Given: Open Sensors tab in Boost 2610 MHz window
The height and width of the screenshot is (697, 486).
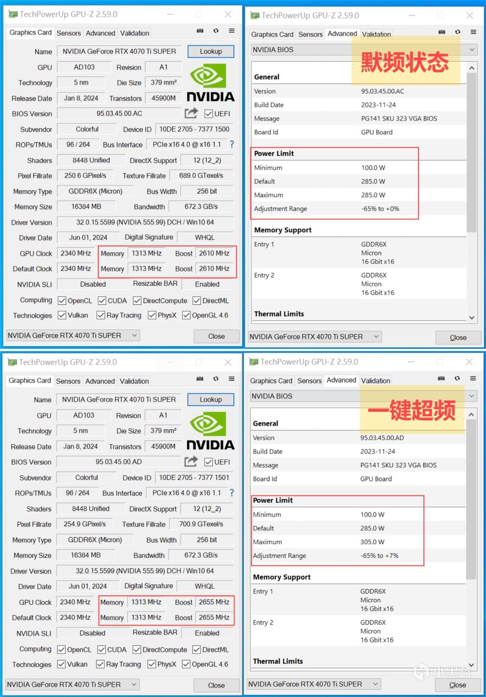Looking at the screenshot, I should pyautogui.click(x=69, y=33).
